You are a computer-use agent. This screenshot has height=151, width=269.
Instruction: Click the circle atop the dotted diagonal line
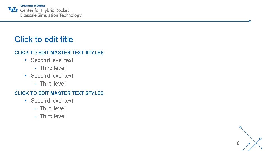click(240, 127)
